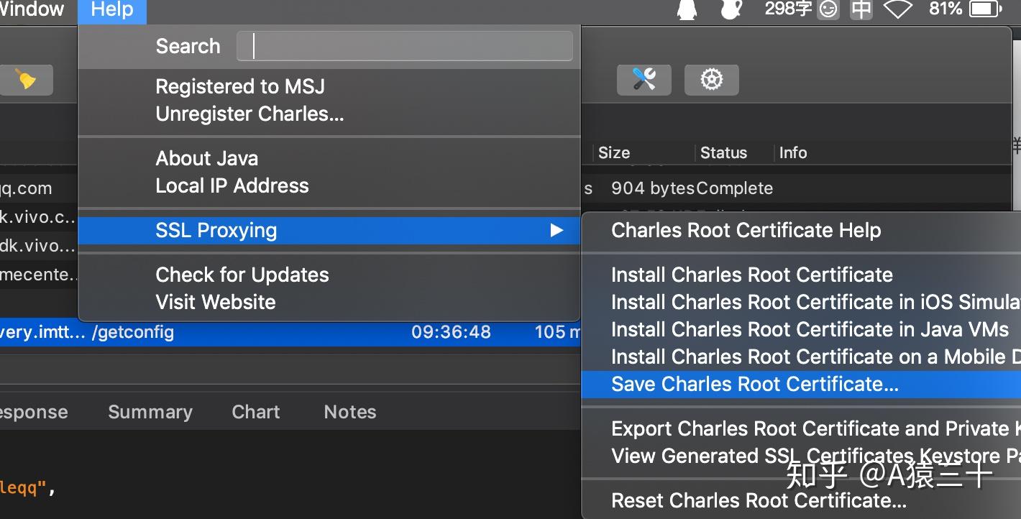Switch to the Summary tab

coord(150,412)
